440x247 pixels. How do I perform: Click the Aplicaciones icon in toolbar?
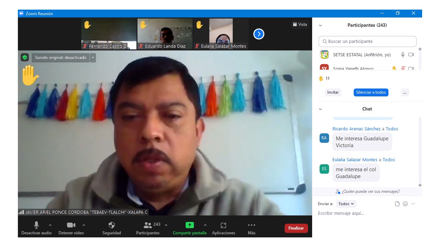pyautogui.click(x=223, y=225)
